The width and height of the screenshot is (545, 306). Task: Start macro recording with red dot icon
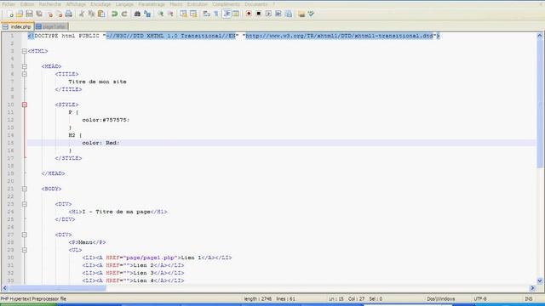pyautogui.click(x=249, y=14)
